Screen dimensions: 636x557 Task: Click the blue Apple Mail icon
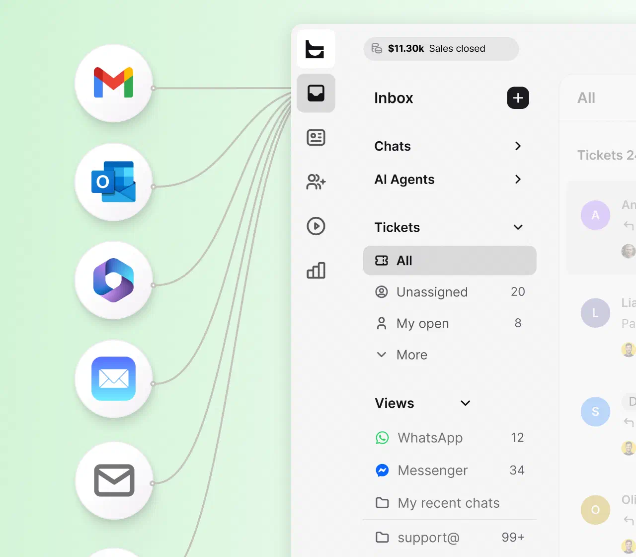pyautogui.click(x=114, y=379)
